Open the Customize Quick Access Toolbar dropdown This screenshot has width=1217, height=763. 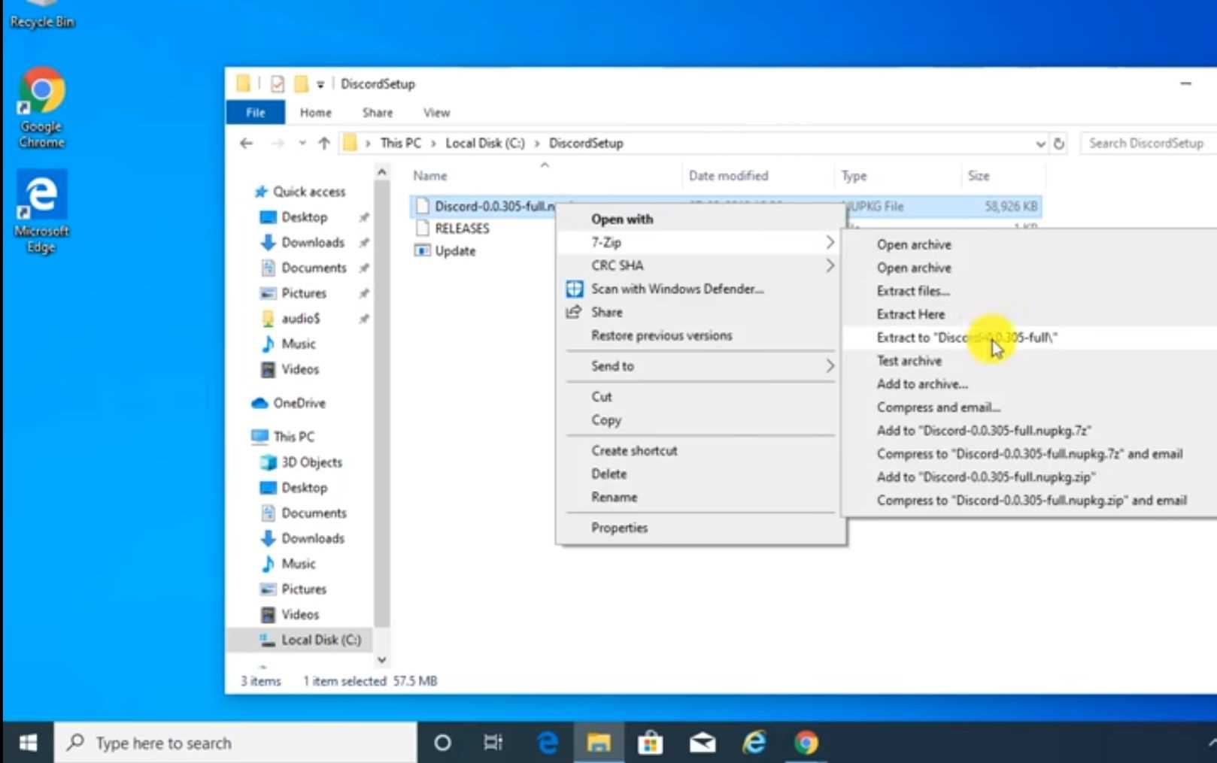[x=320, y=84]
